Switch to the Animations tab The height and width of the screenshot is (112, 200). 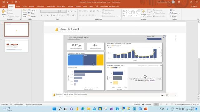tap(51, 6)
